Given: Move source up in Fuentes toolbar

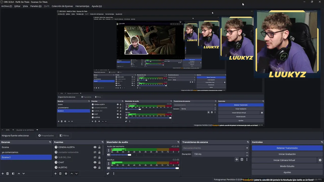Looking at the screenshot, I should tap(72, 174).
